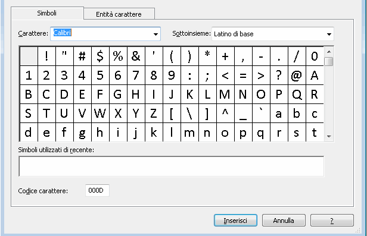Select the uppercase Z cell

pyautogui.click(x=154, y=114)
